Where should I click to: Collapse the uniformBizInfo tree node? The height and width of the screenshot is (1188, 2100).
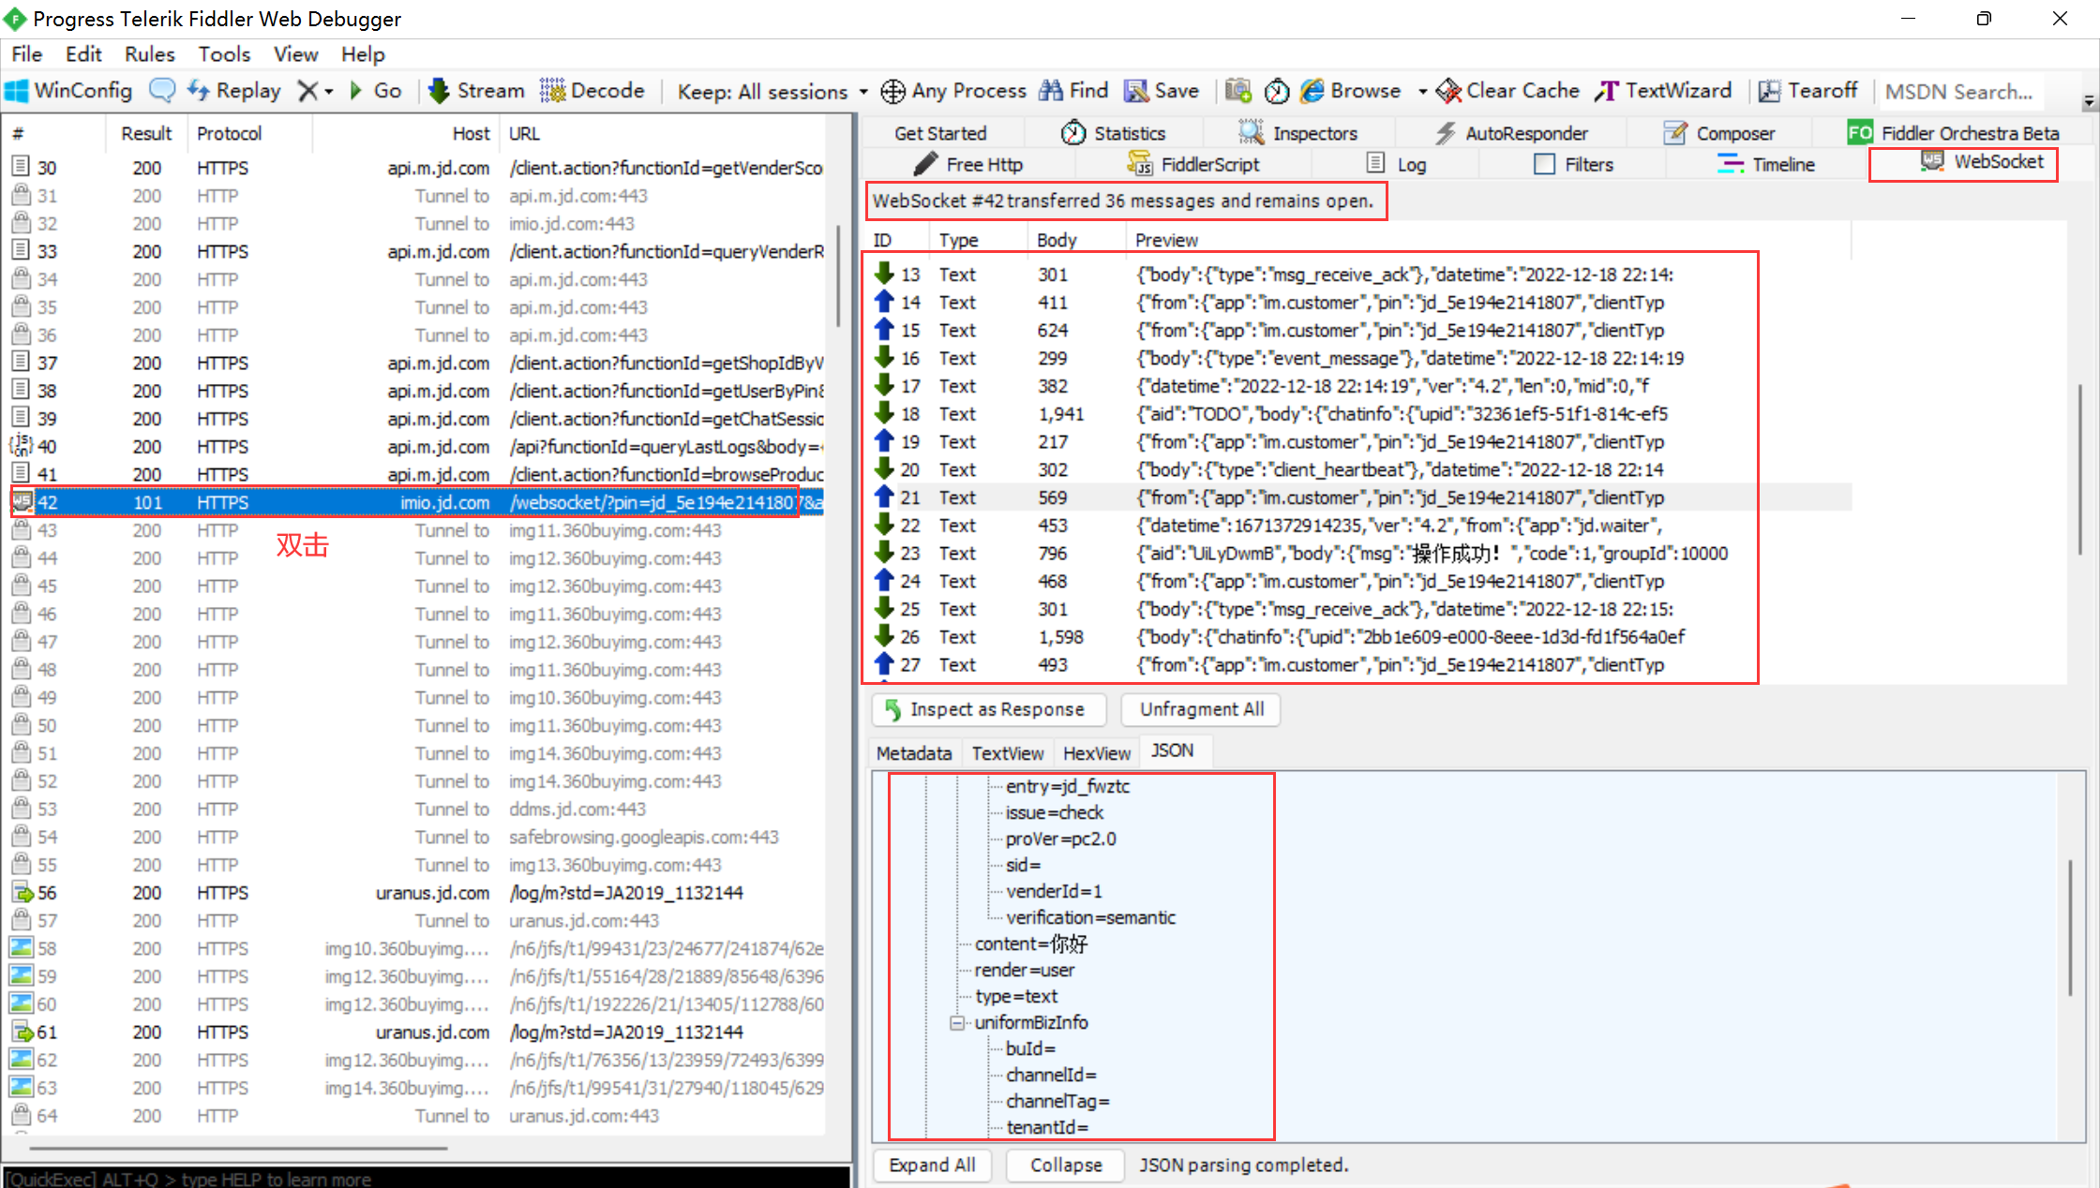click(x=957, y=1022)
